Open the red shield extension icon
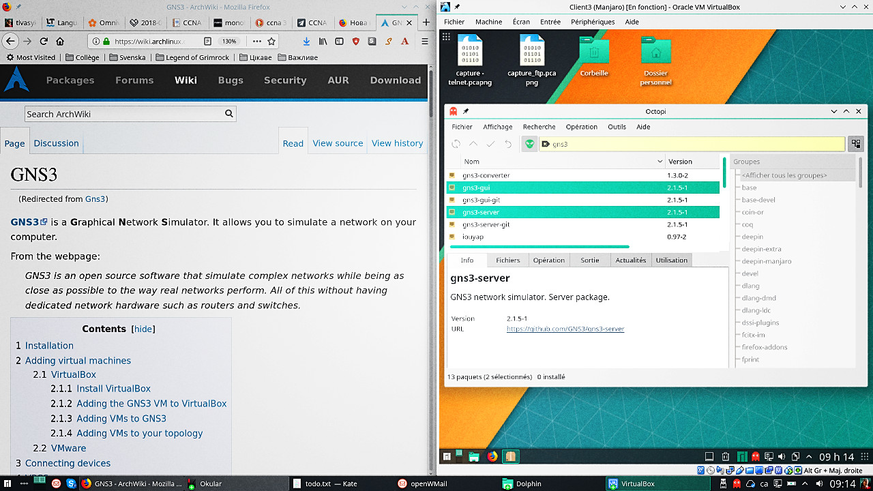The height and width of the screenshot is (491, 873). point(355,41)
